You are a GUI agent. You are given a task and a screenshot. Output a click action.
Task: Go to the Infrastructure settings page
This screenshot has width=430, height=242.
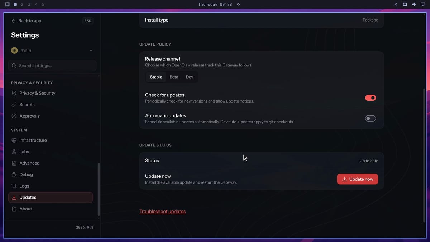(x=51, y=140)
